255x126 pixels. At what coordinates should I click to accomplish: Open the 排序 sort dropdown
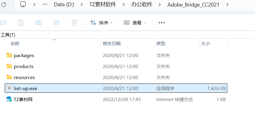[x=101, y=23]
